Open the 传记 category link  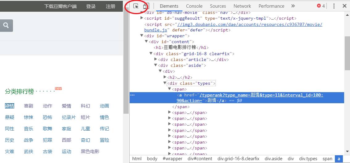104,129
